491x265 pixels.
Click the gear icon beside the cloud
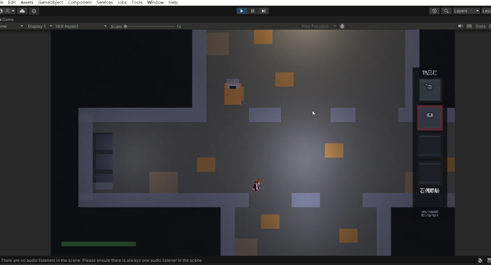click(x=34, y=11)
